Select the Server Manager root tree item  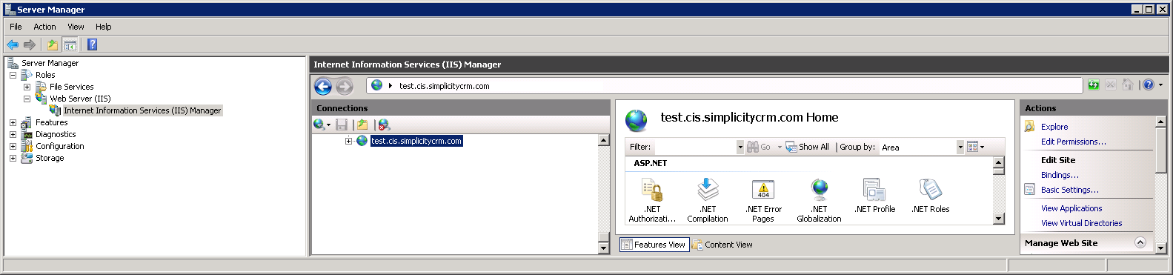pyautogui.click(x=50, y=63)
